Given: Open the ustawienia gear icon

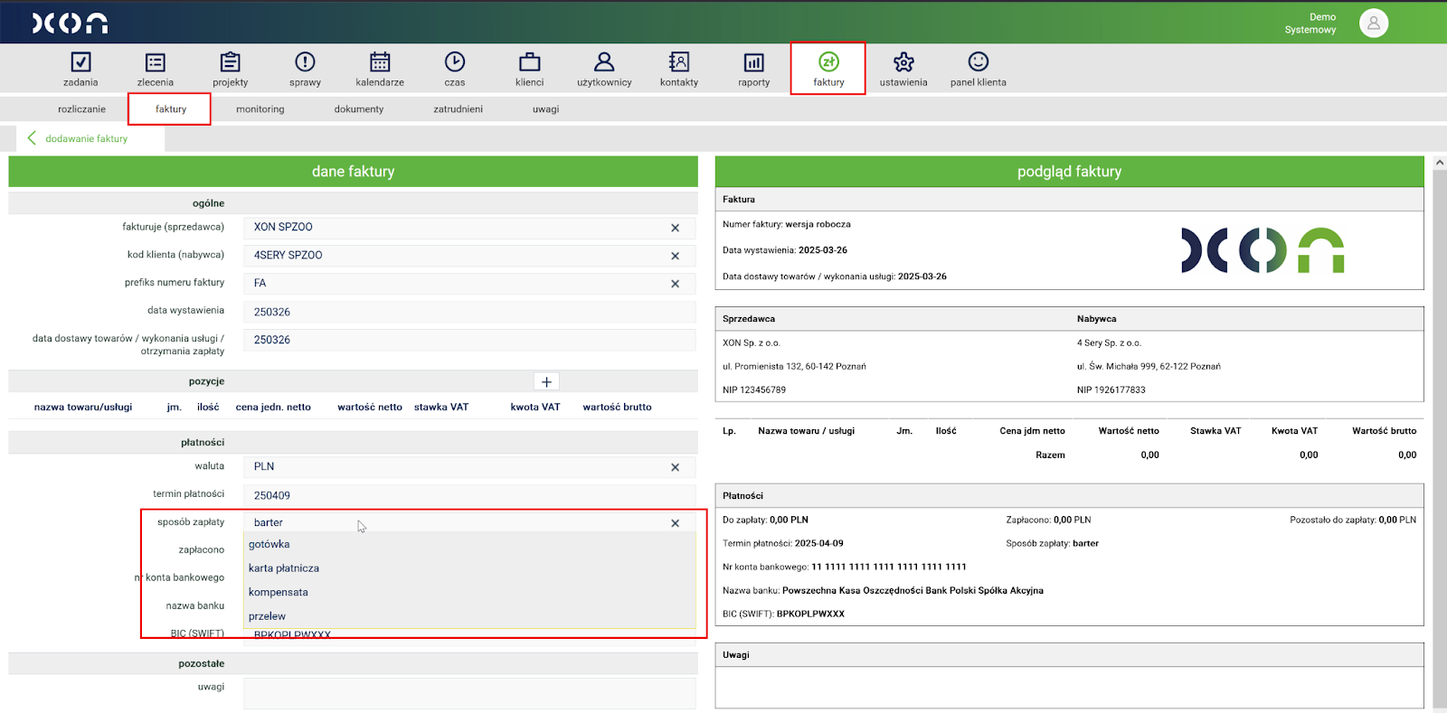Looking at the screenshot, I should coord(903,61).
